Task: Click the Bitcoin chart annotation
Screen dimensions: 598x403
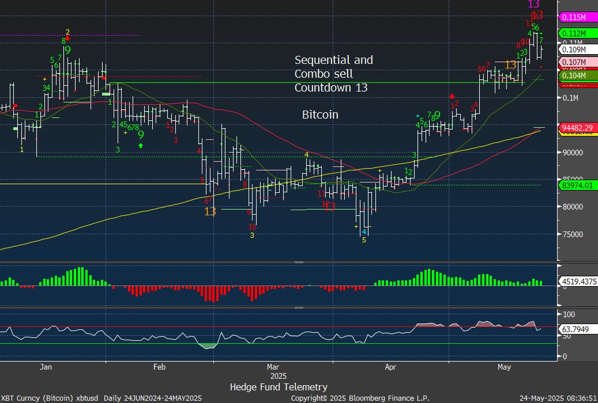Action: [x=321, y=115]
